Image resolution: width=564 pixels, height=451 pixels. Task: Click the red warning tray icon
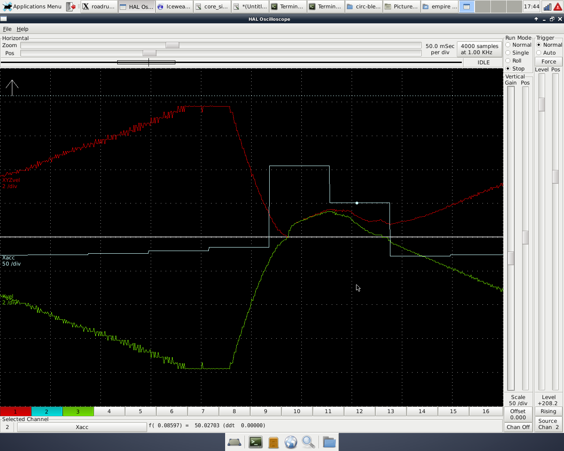click(558, 7)
